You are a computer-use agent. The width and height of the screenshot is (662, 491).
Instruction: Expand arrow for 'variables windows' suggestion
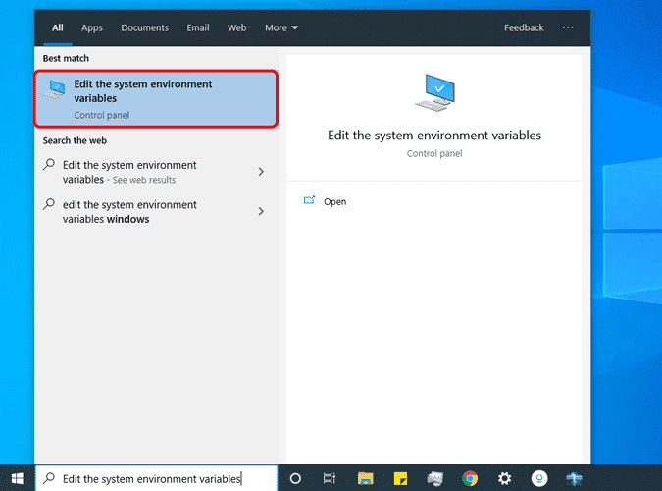point(261,211)
